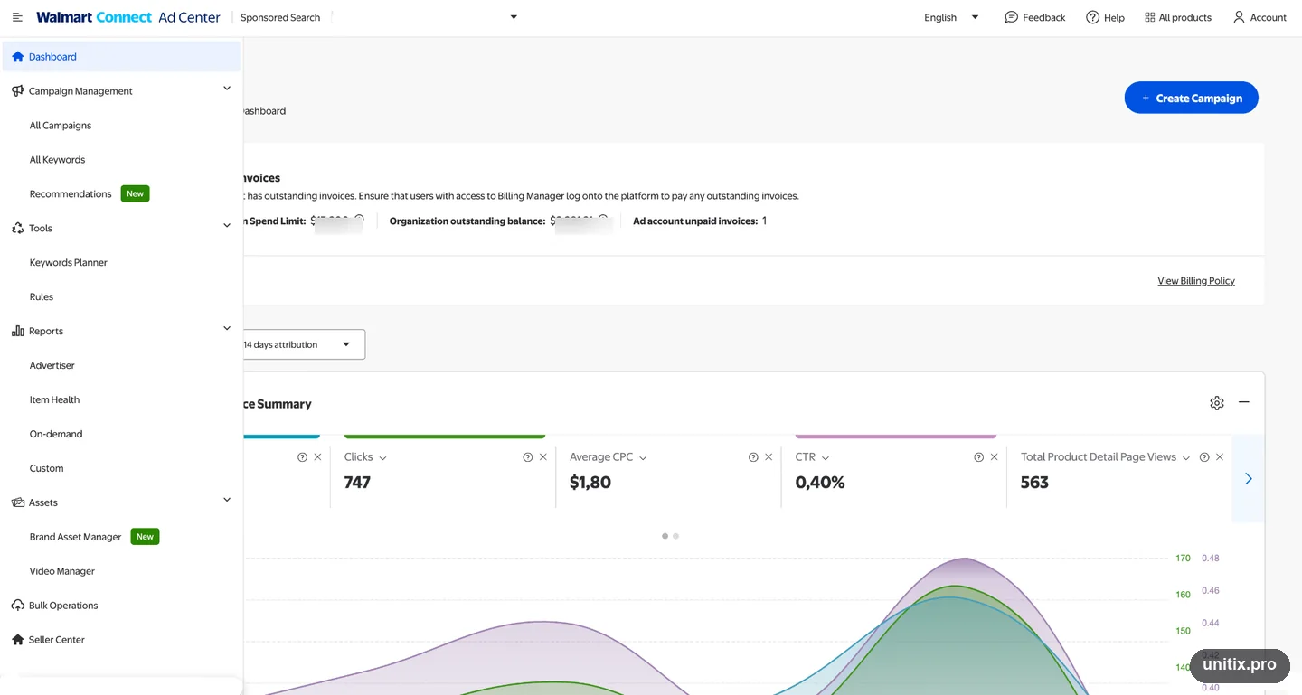Select the first carousel pagination dot
Image resolution: width=1302 pixels, height=695 pixels.
665,536
